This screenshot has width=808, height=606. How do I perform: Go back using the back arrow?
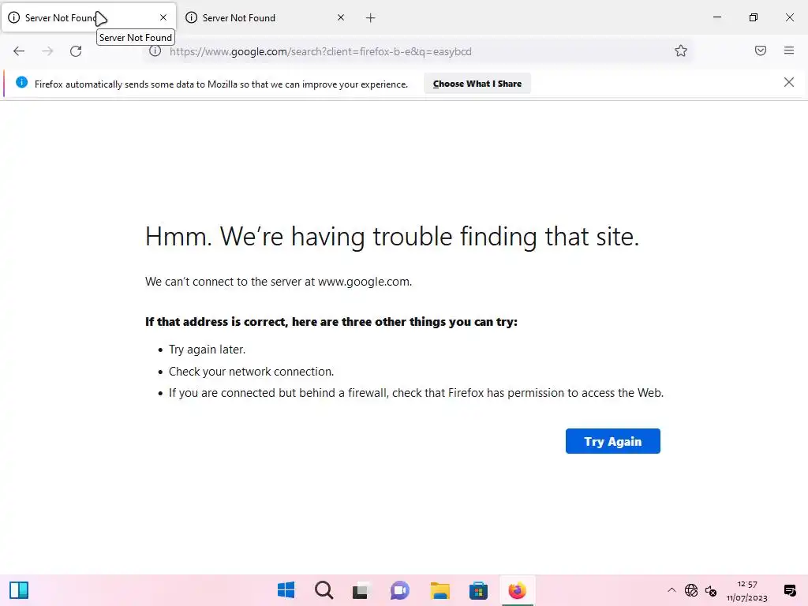tap(19, 51)
